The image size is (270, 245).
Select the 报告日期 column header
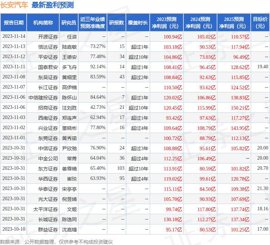[14, 22]
